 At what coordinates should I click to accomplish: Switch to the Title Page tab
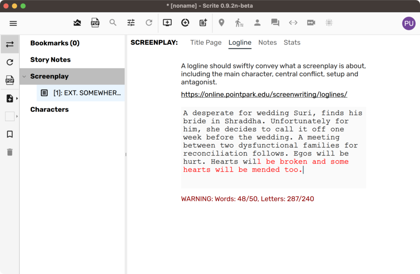pyautogui.click(x=205, y=43)
